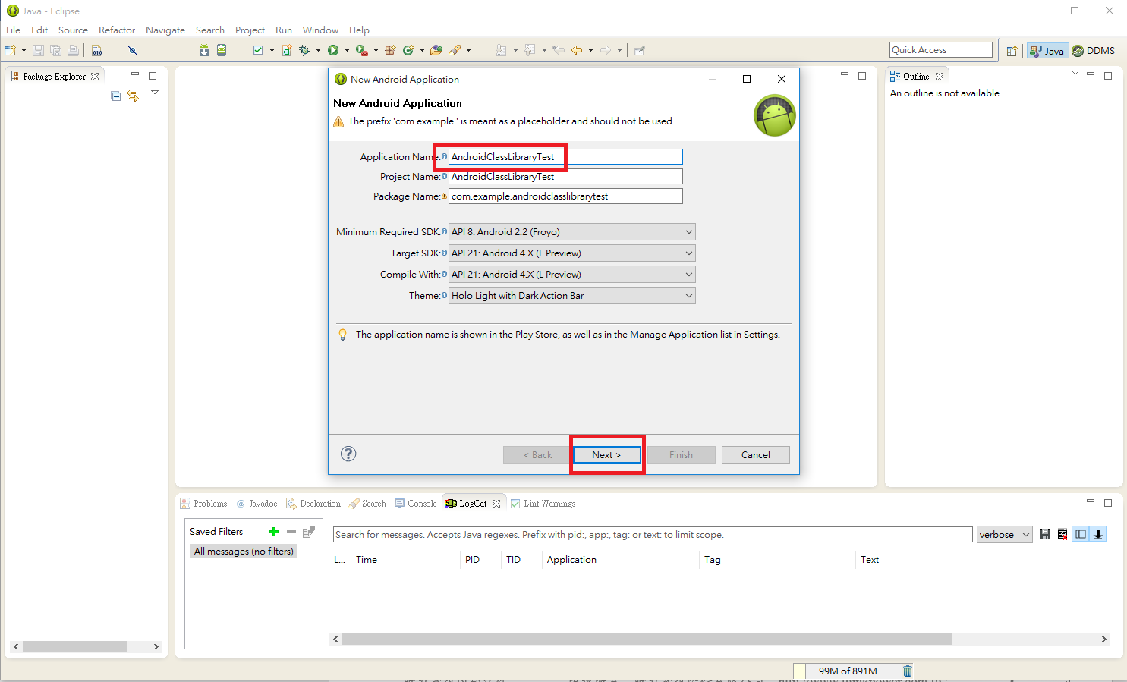The width and height of the screenshot is (1127, 682).
Task: Open the Theme dropdown
Action: [572, 296]
